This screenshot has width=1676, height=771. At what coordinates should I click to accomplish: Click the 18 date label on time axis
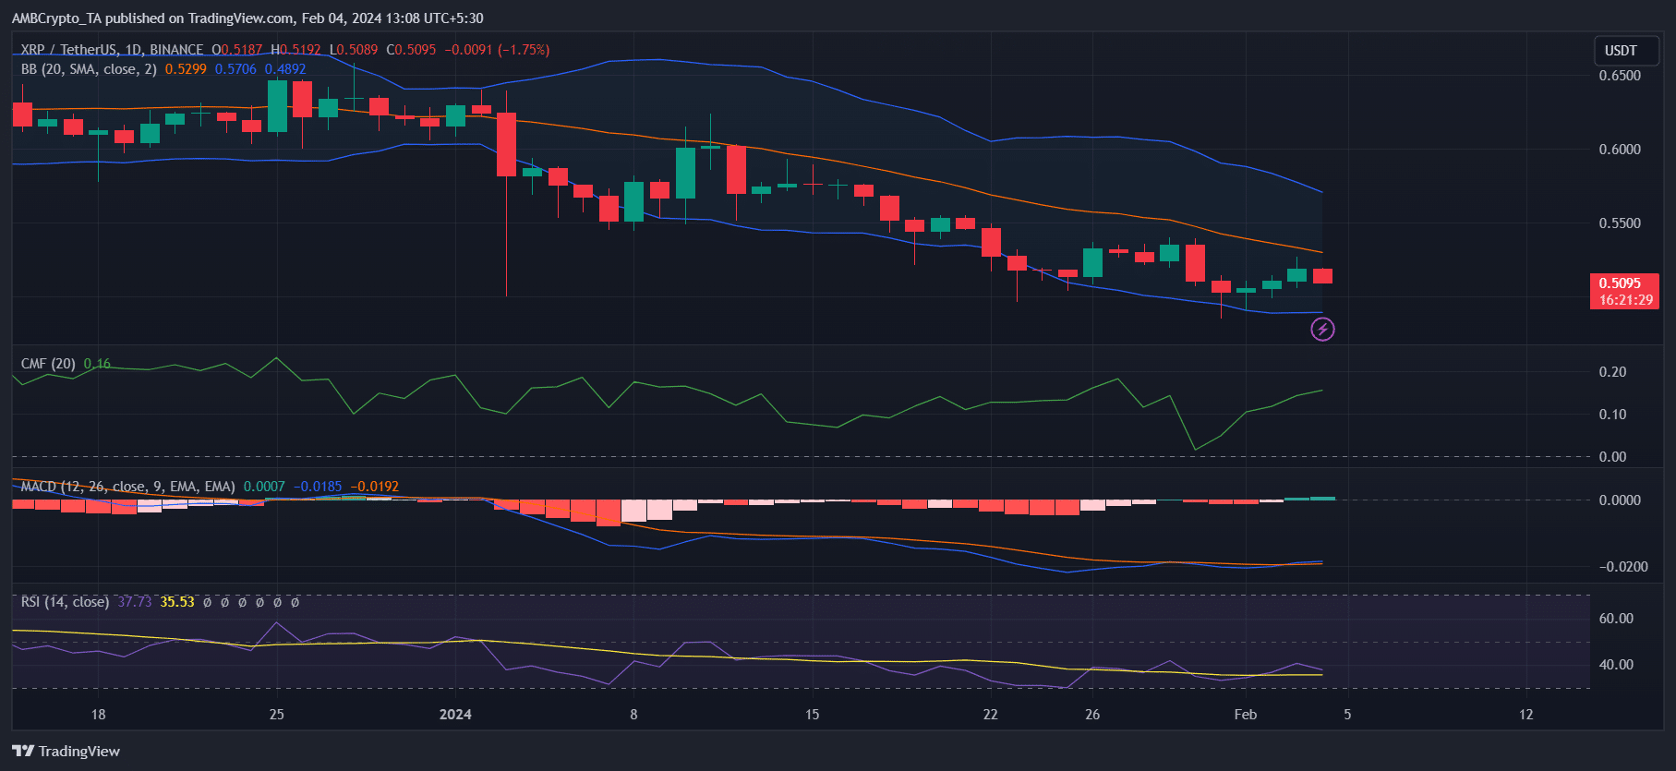point(98,715)
